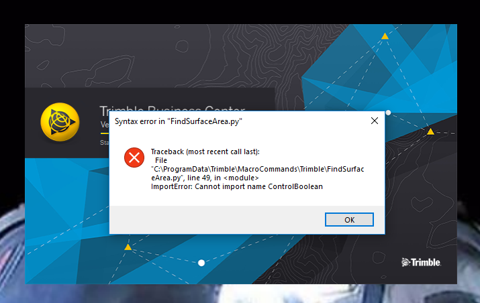Click the yellow loading progress bar
480x303 pixels.
tap(104, 133)
